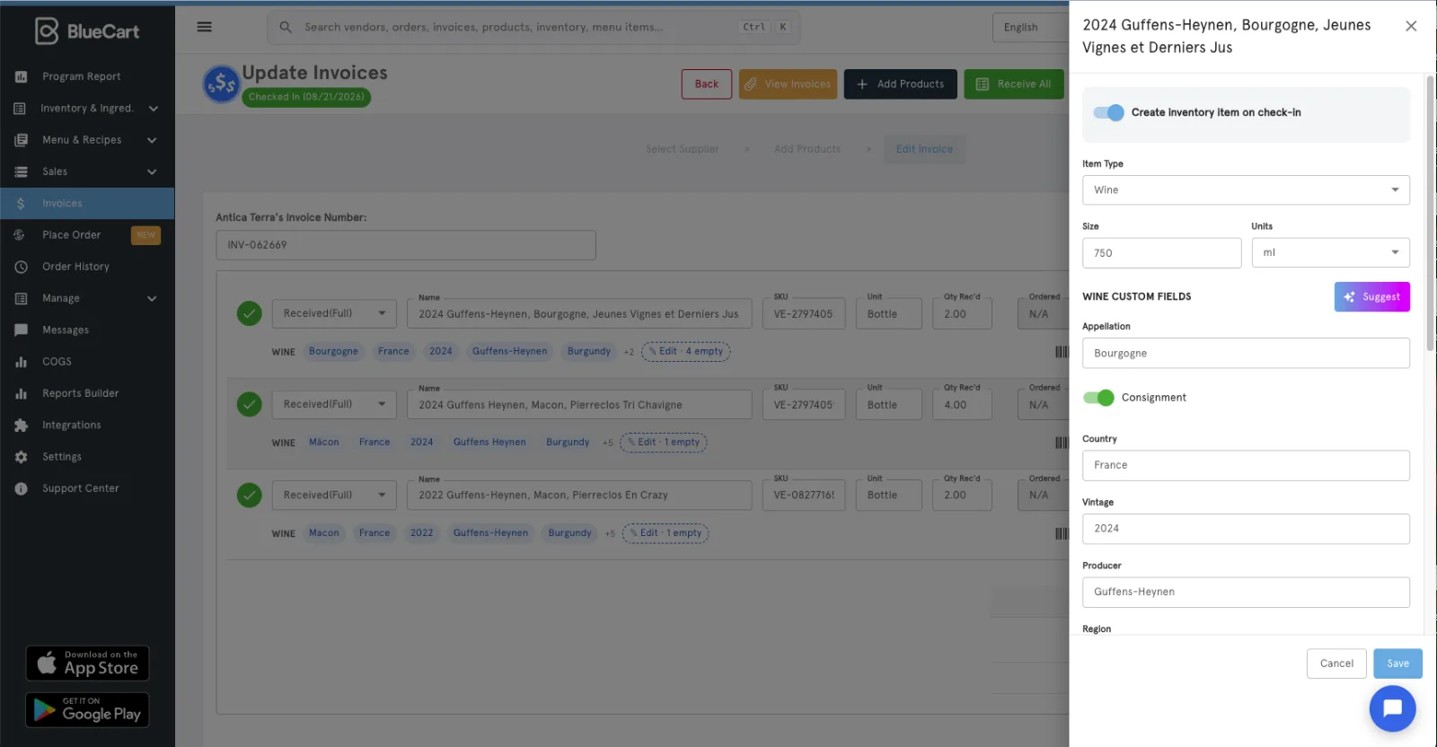Get it on Google Play badge
The width and height of the screenshot is (1437, 747).
87,710
